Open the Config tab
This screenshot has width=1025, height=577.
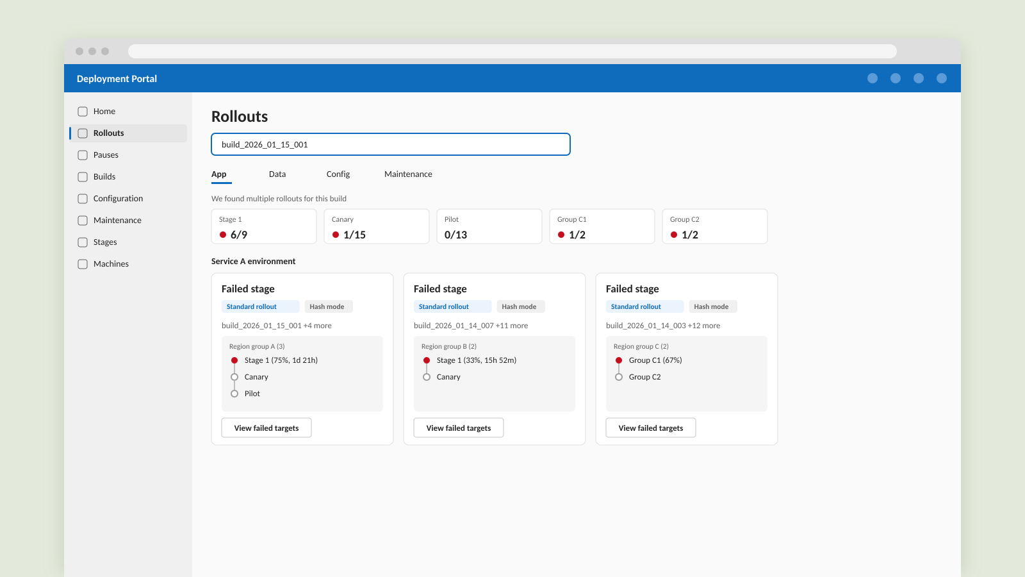(338, 174)
